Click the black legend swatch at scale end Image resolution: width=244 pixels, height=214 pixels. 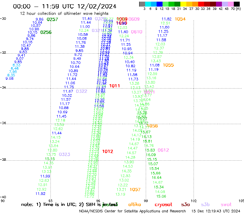(x=236, y=4)
